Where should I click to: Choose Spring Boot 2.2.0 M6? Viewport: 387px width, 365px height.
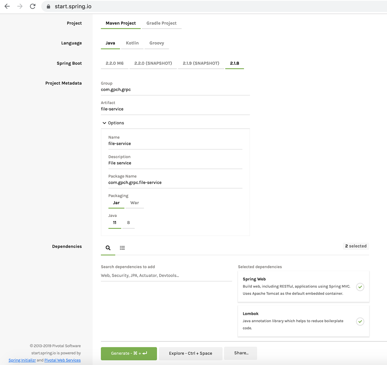[114, 63]
